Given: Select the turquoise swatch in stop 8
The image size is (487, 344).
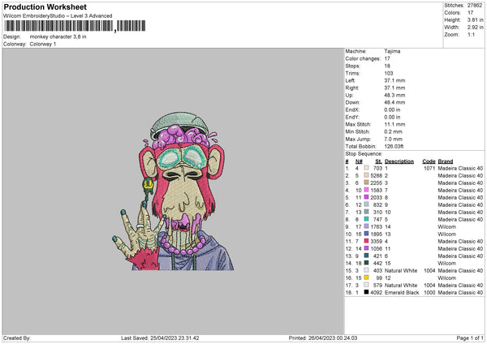Looking at the screenshot, I should pyautogui.click(x=367, y=219).
